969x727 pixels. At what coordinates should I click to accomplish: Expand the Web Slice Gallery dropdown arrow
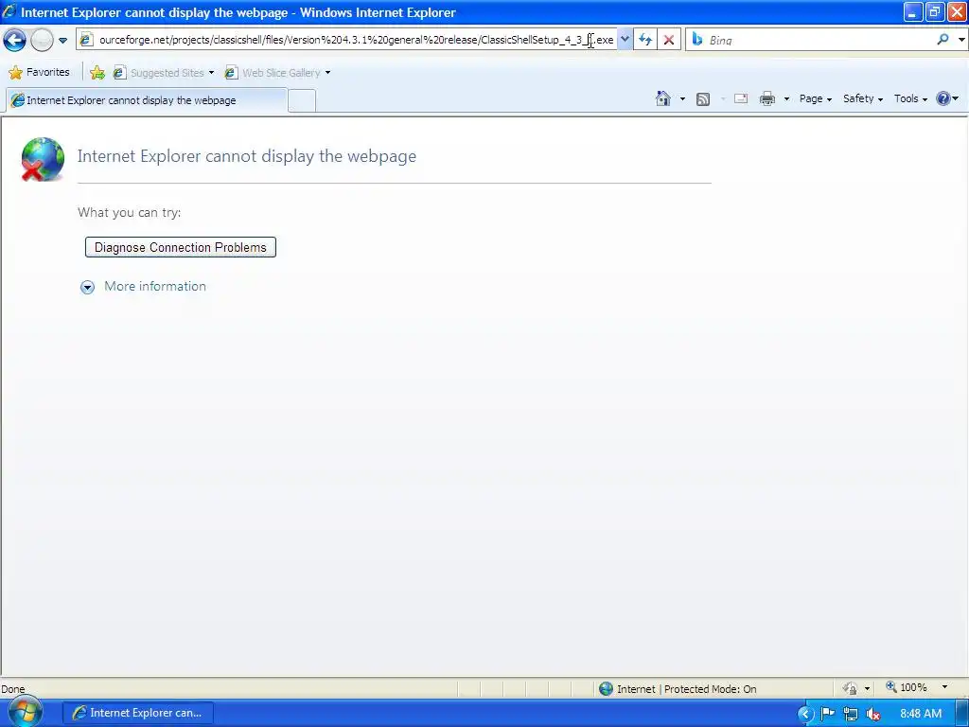[327, 73]
